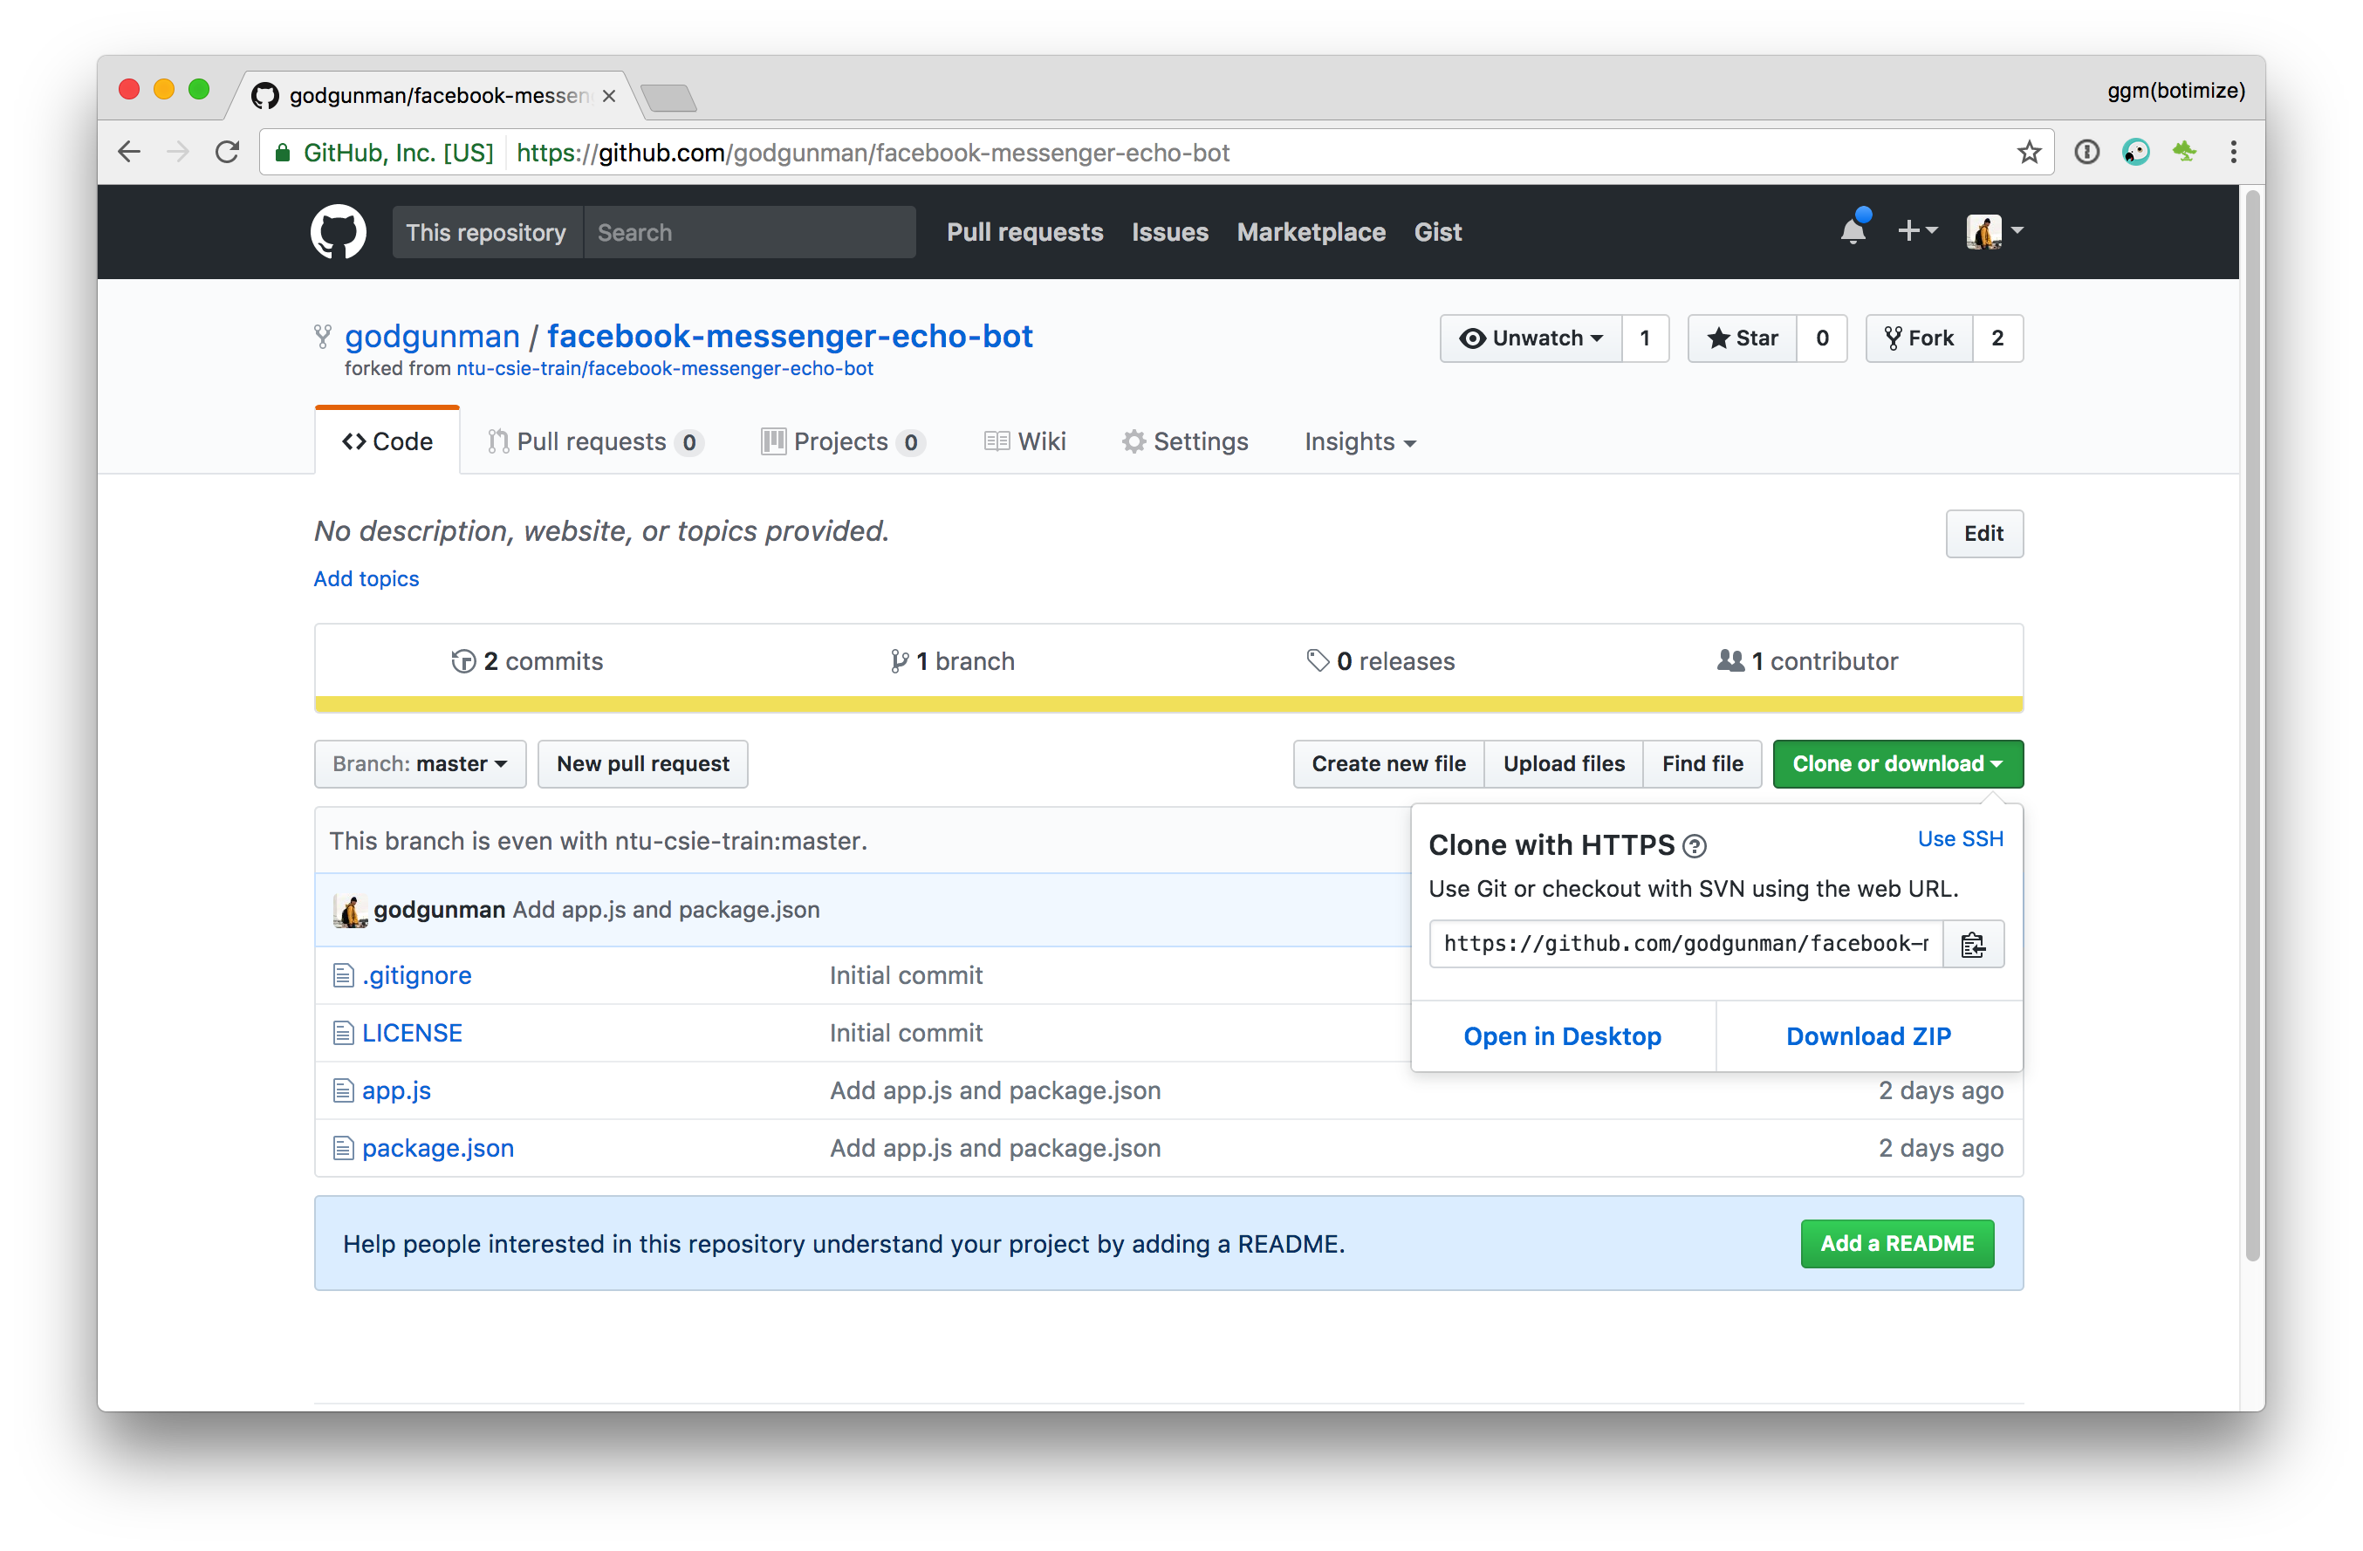This screenshot has width=2363, height=1551.
Task: Expand the Insights dropdown tab
Action: point(1360,441)
